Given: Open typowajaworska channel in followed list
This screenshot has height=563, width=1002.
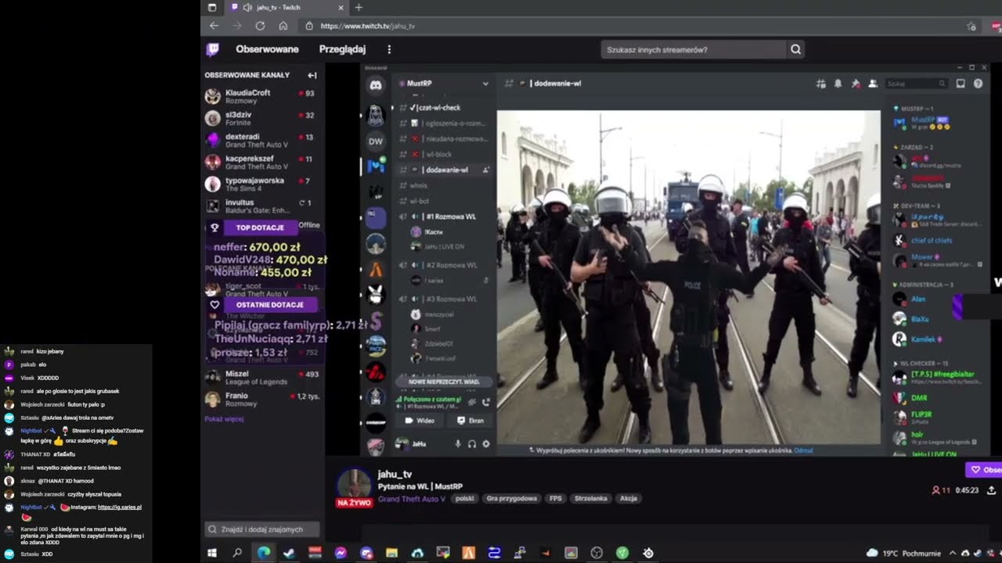Looking at the screenshot, I should pos(261,184).
